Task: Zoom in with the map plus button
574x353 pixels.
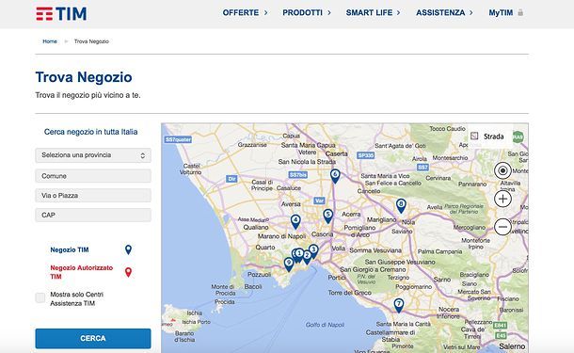Action: [502, 199]
